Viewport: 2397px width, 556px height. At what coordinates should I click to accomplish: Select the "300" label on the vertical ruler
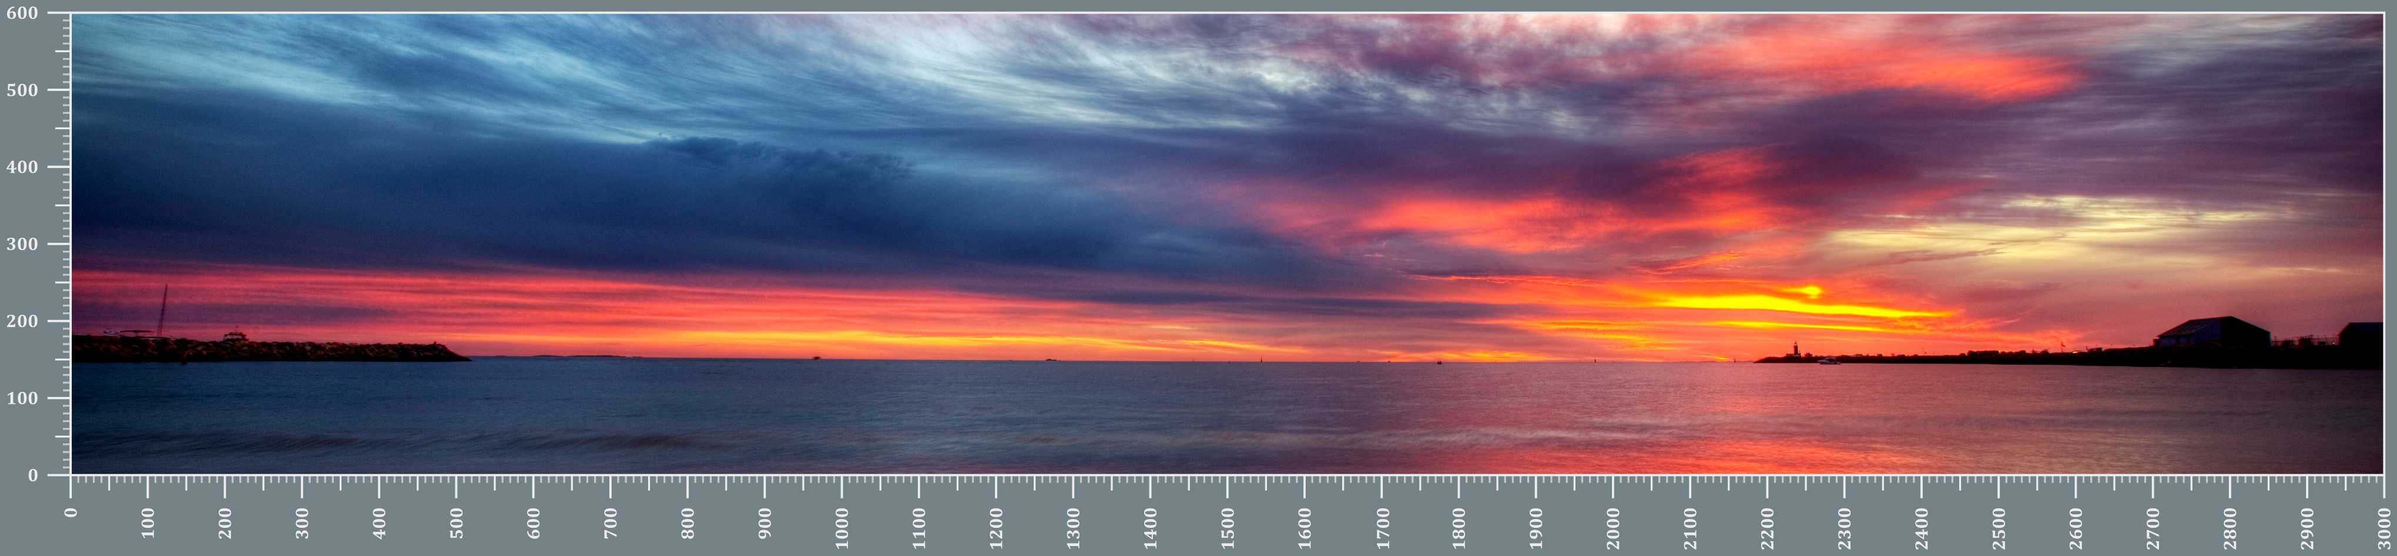click(x=21, y=244)
